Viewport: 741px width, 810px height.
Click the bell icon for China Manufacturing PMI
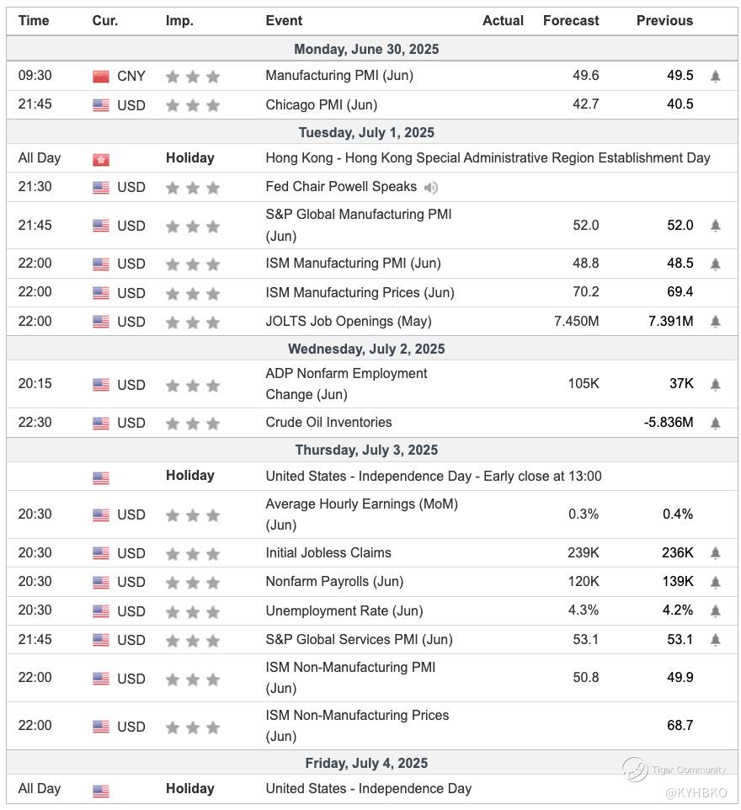pyautogui.click(x=715, y=77)
